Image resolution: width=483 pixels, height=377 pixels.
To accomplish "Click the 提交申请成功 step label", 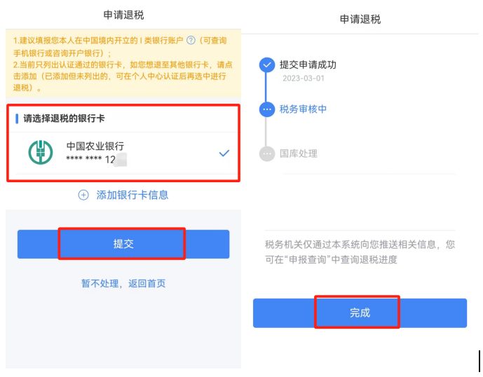I will [x=308, y=65].
